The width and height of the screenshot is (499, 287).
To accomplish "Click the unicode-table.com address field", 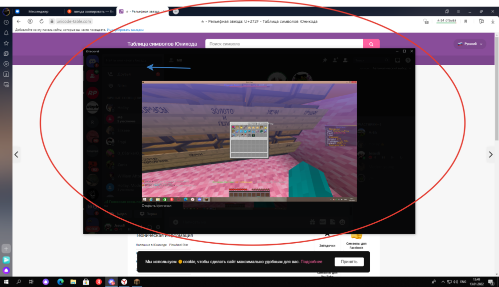I will pos(74,21).
